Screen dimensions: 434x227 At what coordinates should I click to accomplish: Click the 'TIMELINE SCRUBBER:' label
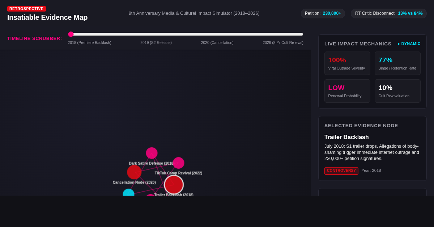pos(35,39)
